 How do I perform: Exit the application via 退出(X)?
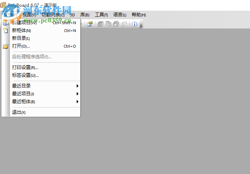coord(41,112)
